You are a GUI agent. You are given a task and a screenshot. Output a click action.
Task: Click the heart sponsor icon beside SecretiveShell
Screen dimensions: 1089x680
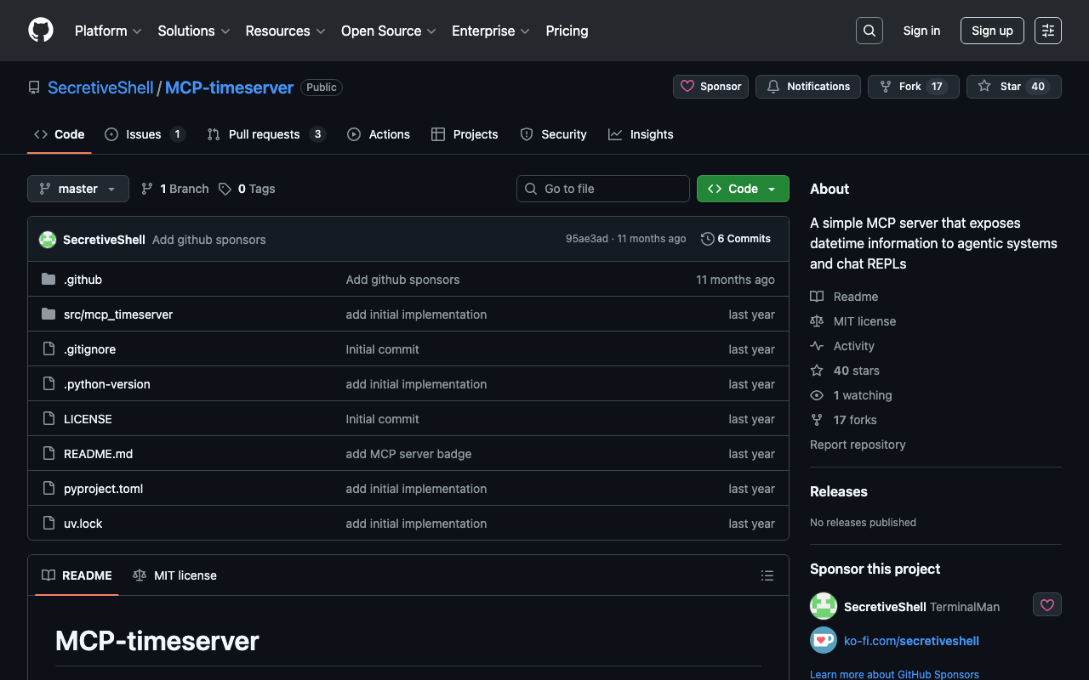point(1046,605)
